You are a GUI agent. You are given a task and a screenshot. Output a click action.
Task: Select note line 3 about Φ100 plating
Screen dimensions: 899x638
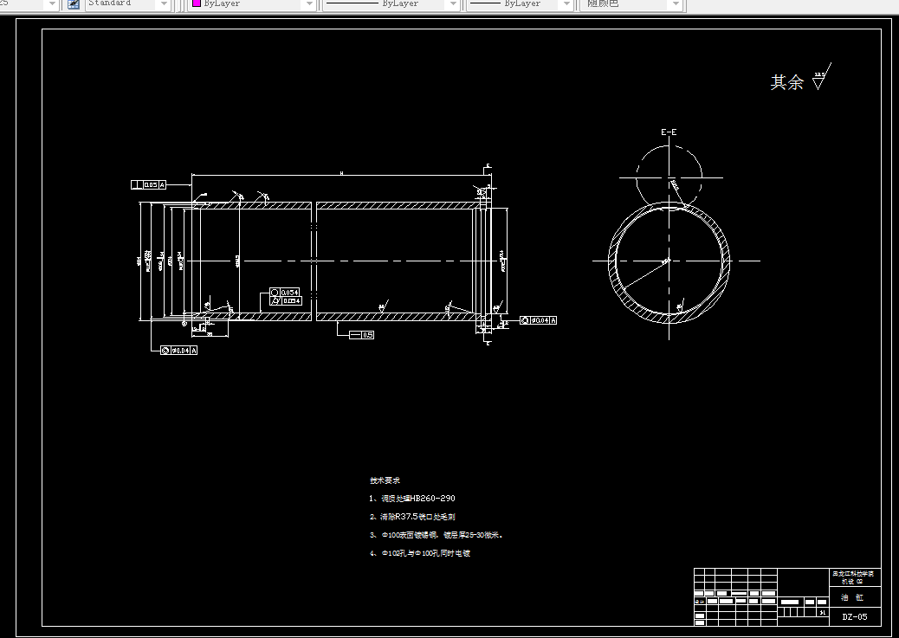coord(437,535)
